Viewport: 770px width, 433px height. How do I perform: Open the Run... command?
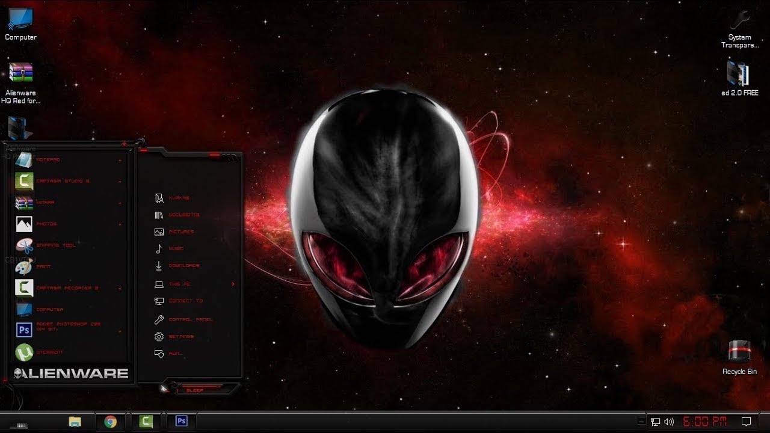coord(174,354)
